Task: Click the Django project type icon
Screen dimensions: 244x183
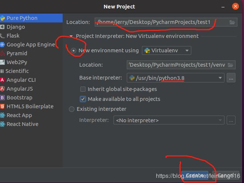Action: tap(3, 27)
